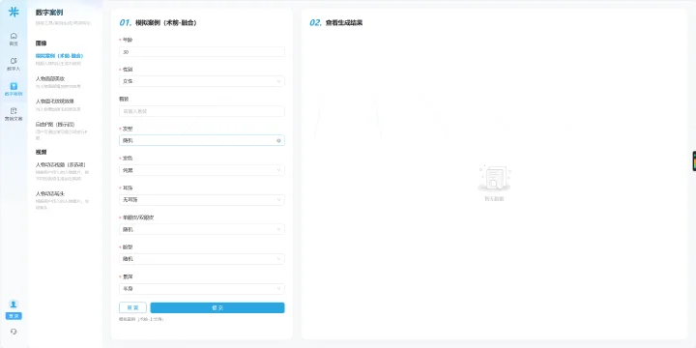The image size is (696, 348).
Task: Open the headset customer support icon
Action: pyautogui.click(x=14, y=332)
